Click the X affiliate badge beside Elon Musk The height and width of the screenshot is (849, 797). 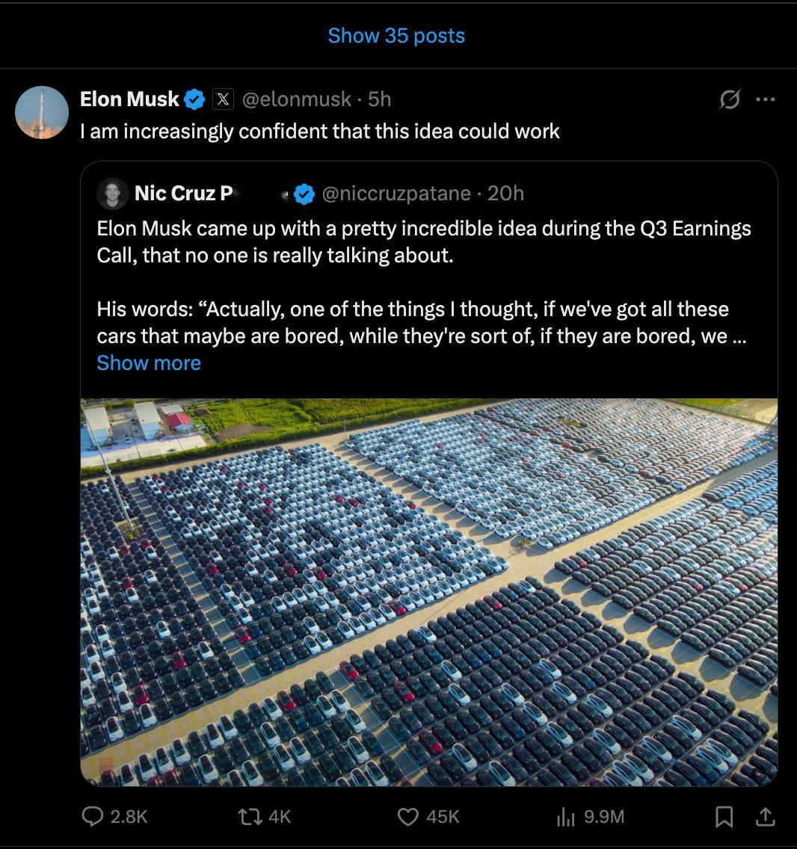pos(223,99)
